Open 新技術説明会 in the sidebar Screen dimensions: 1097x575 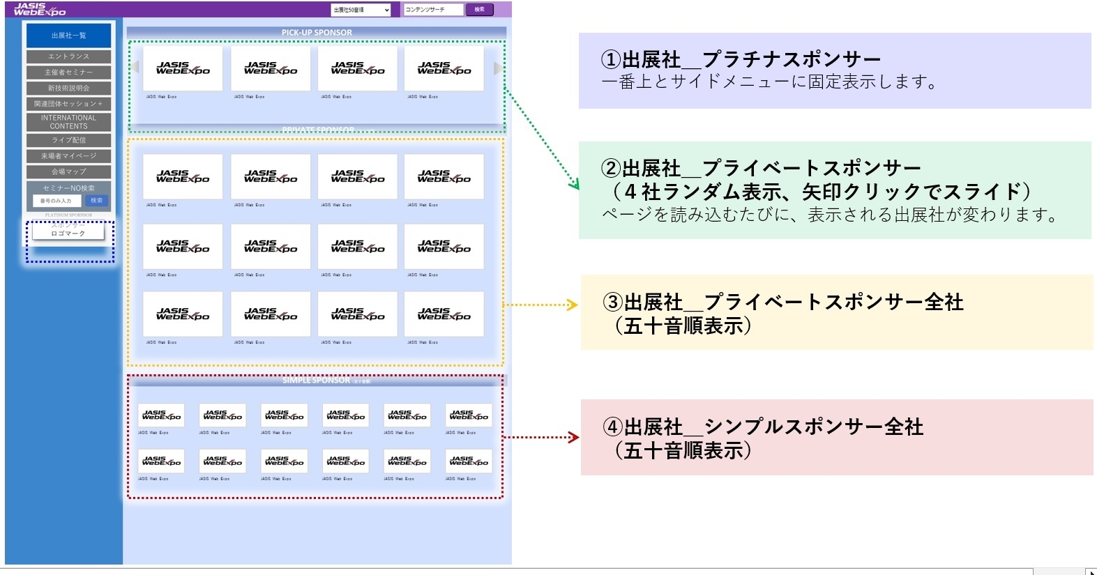(68, 89)
